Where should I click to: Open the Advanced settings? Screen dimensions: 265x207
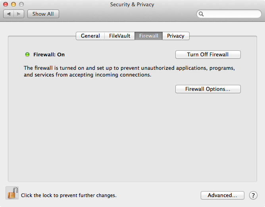223,195
